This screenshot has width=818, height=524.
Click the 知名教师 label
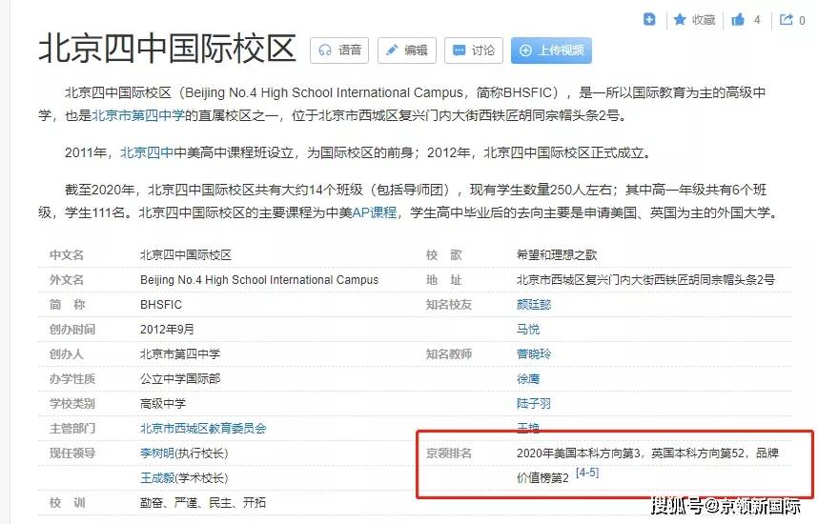449,354
